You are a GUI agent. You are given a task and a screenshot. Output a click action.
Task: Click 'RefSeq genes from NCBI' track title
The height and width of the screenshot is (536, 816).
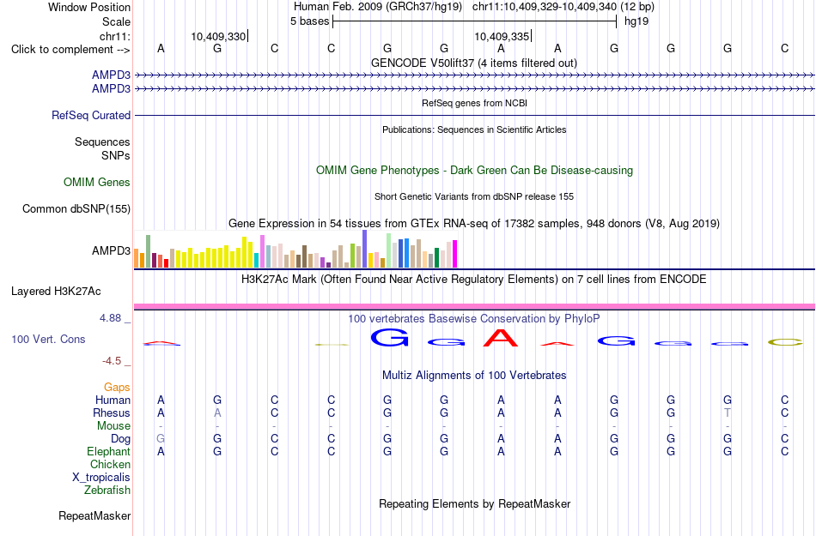(474, 104)
